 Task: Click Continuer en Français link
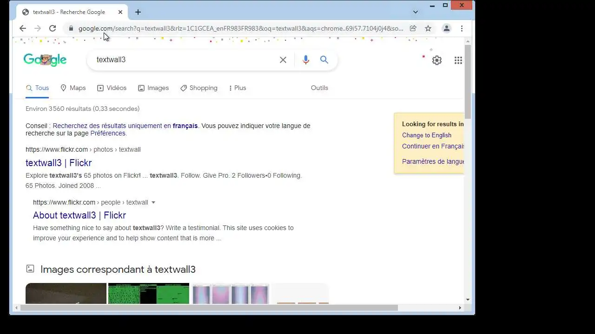click(433, 146)
